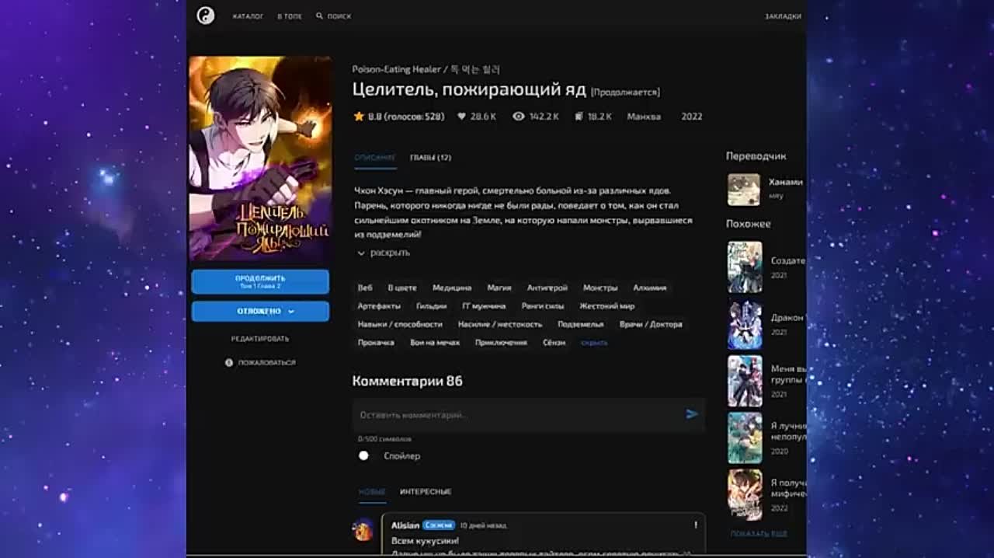This screenshot has height=558, width=994.
Task: Toggle the Спойлер switch
Action: click(x=363, y=455)
